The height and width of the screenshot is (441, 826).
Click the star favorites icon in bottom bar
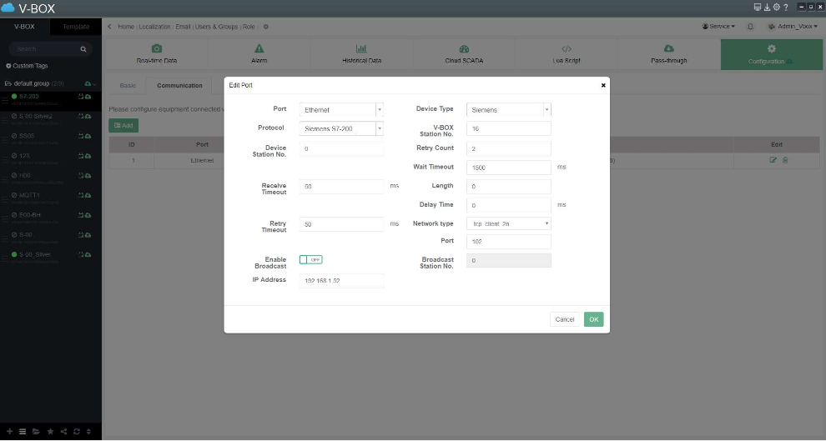coord(50,431)
